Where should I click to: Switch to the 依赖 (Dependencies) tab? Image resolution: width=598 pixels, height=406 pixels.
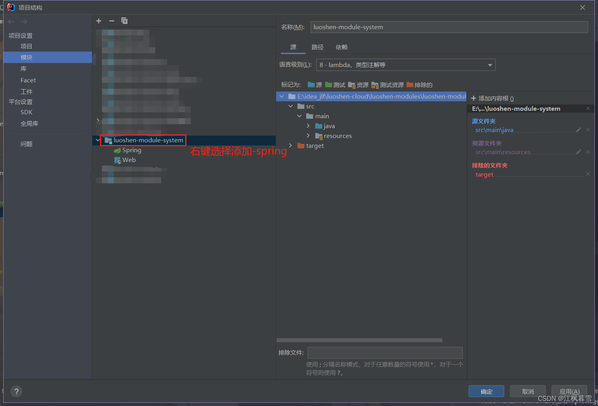pos(342,47)
